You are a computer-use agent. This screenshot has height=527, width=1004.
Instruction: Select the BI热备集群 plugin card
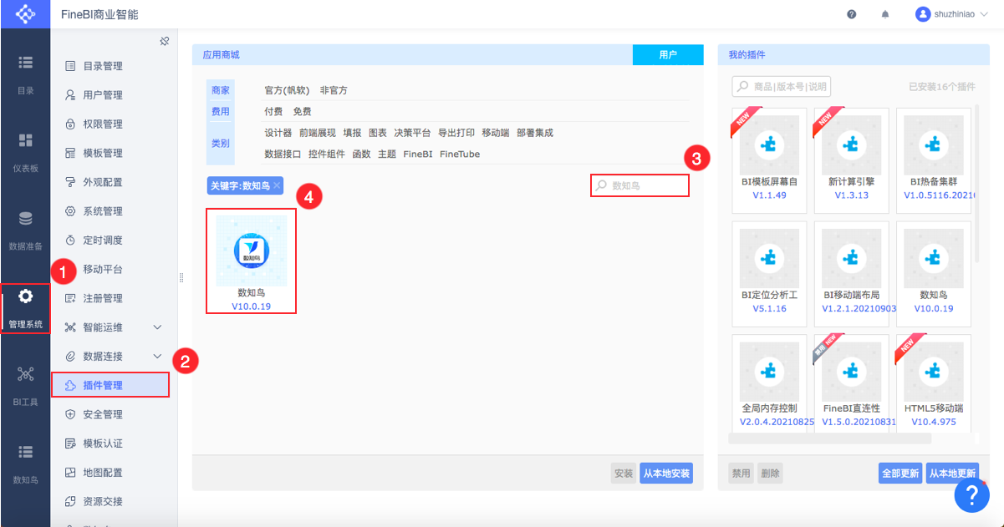point(933,160)
